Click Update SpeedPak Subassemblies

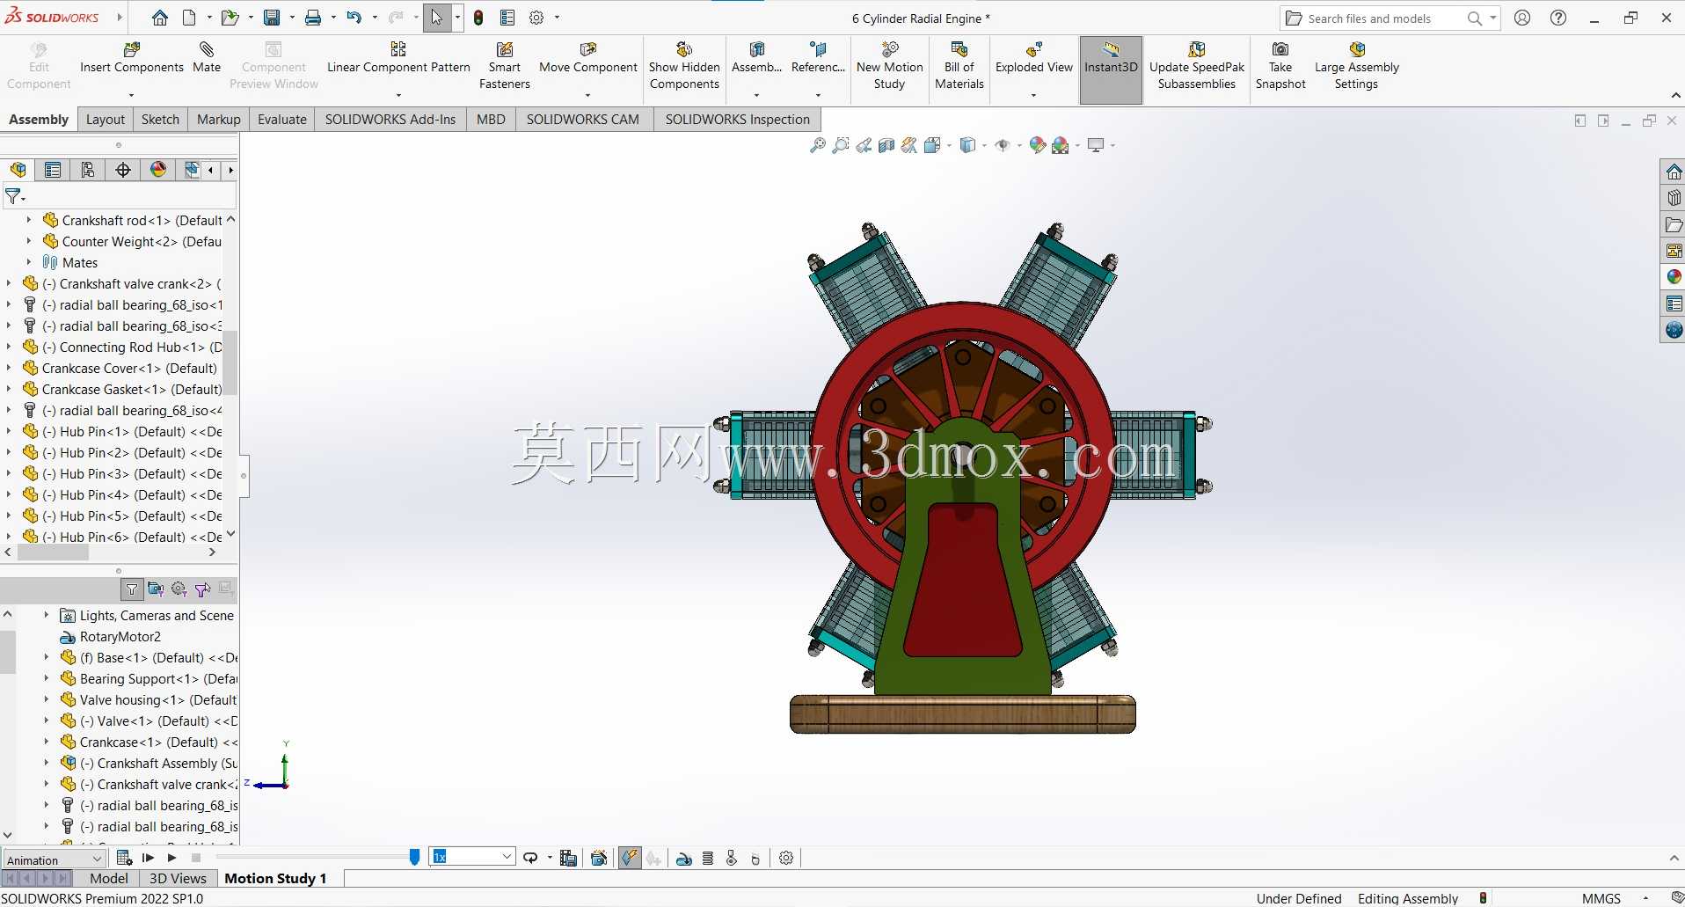pyautogui.click(x=1196, y=66)
